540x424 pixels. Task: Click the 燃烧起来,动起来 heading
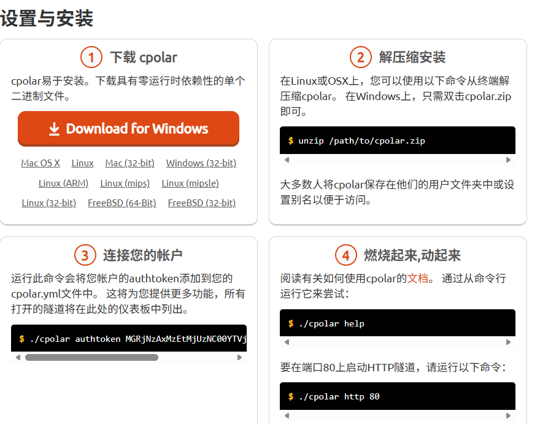click(412, 255)
